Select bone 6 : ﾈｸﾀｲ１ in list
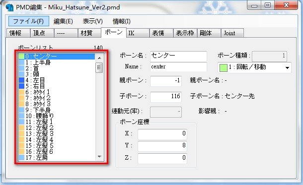This screenshot has height=185, width=303. point(57,92)
